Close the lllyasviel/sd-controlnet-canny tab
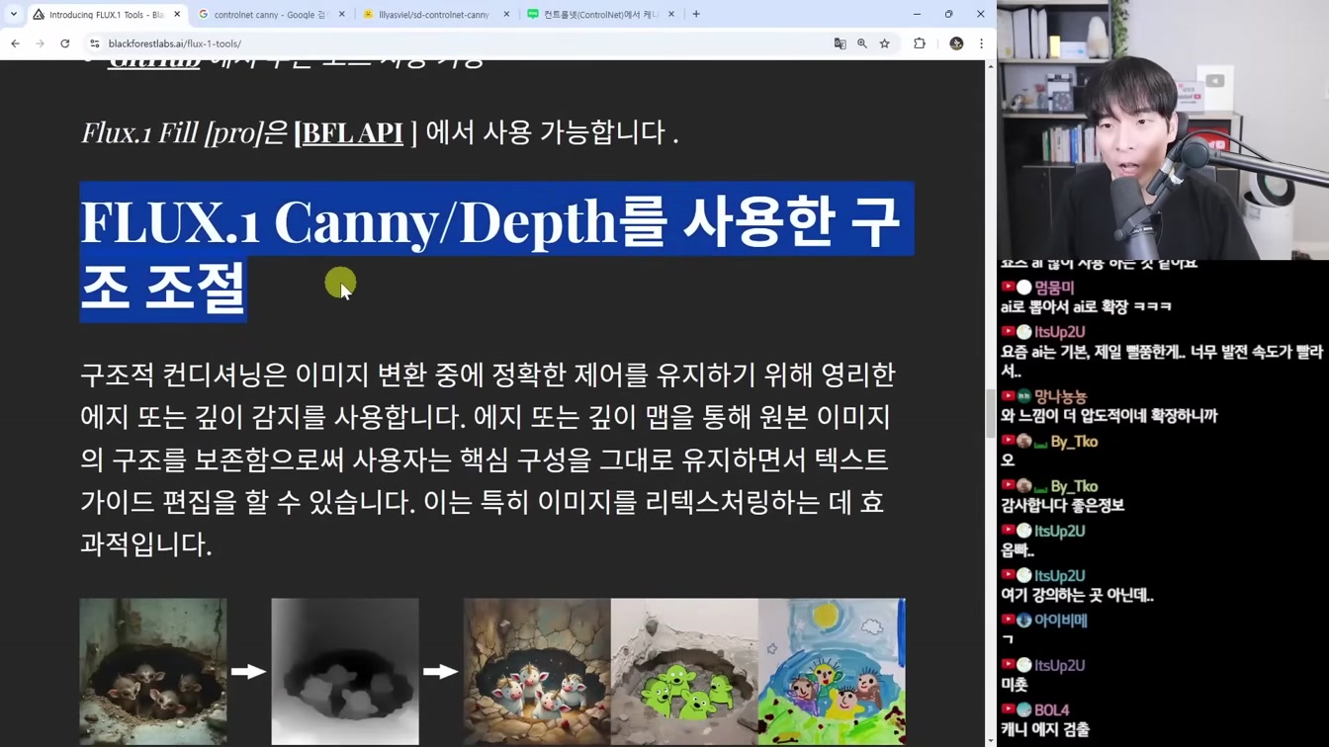The height and width of the screenshot is (747, 1329). [x=506, y=14]
